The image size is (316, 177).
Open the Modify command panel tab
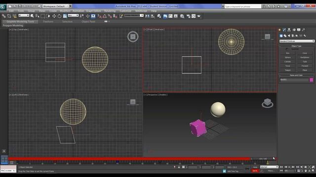point(284,29)
